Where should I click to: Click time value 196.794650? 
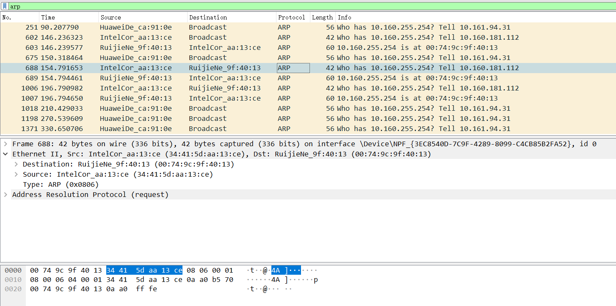[62, 98]
